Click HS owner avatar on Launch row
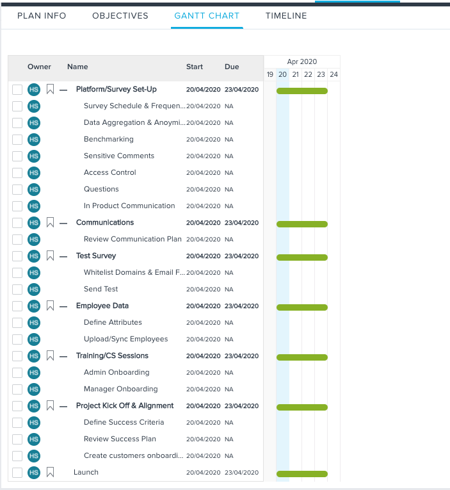Viewport: 450px width, 490px height. pyautogui.click(x=34, y=473)
